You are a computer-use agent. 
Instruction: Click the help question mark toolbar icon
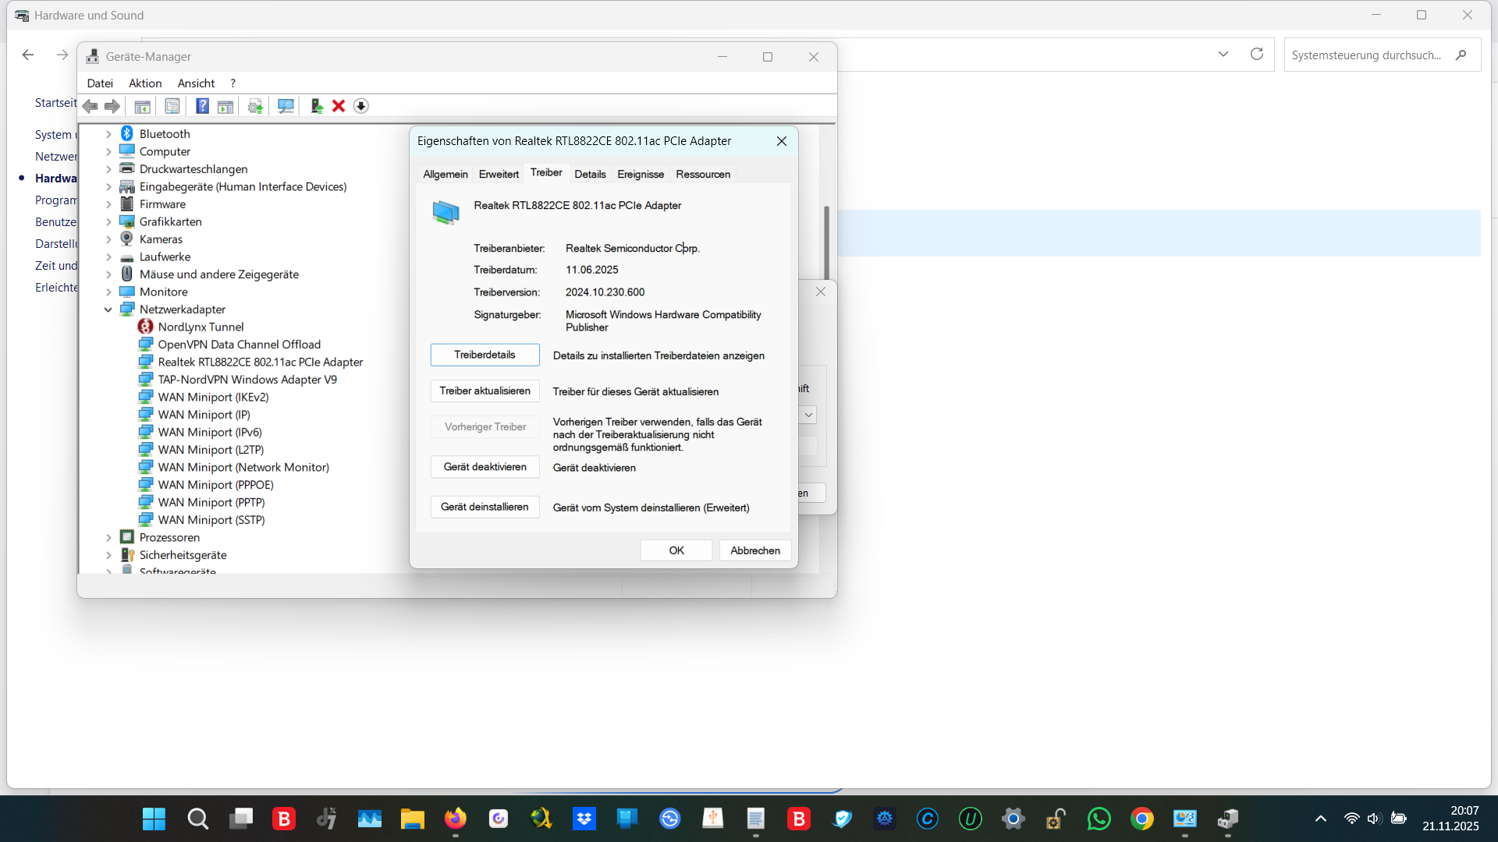[202, 106]
